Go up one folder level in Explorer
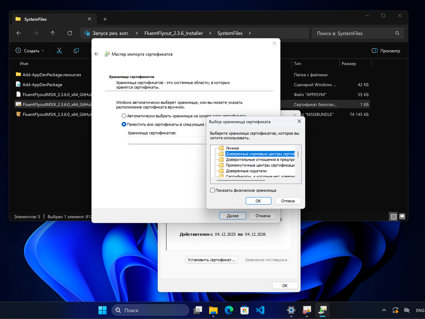 53,33
